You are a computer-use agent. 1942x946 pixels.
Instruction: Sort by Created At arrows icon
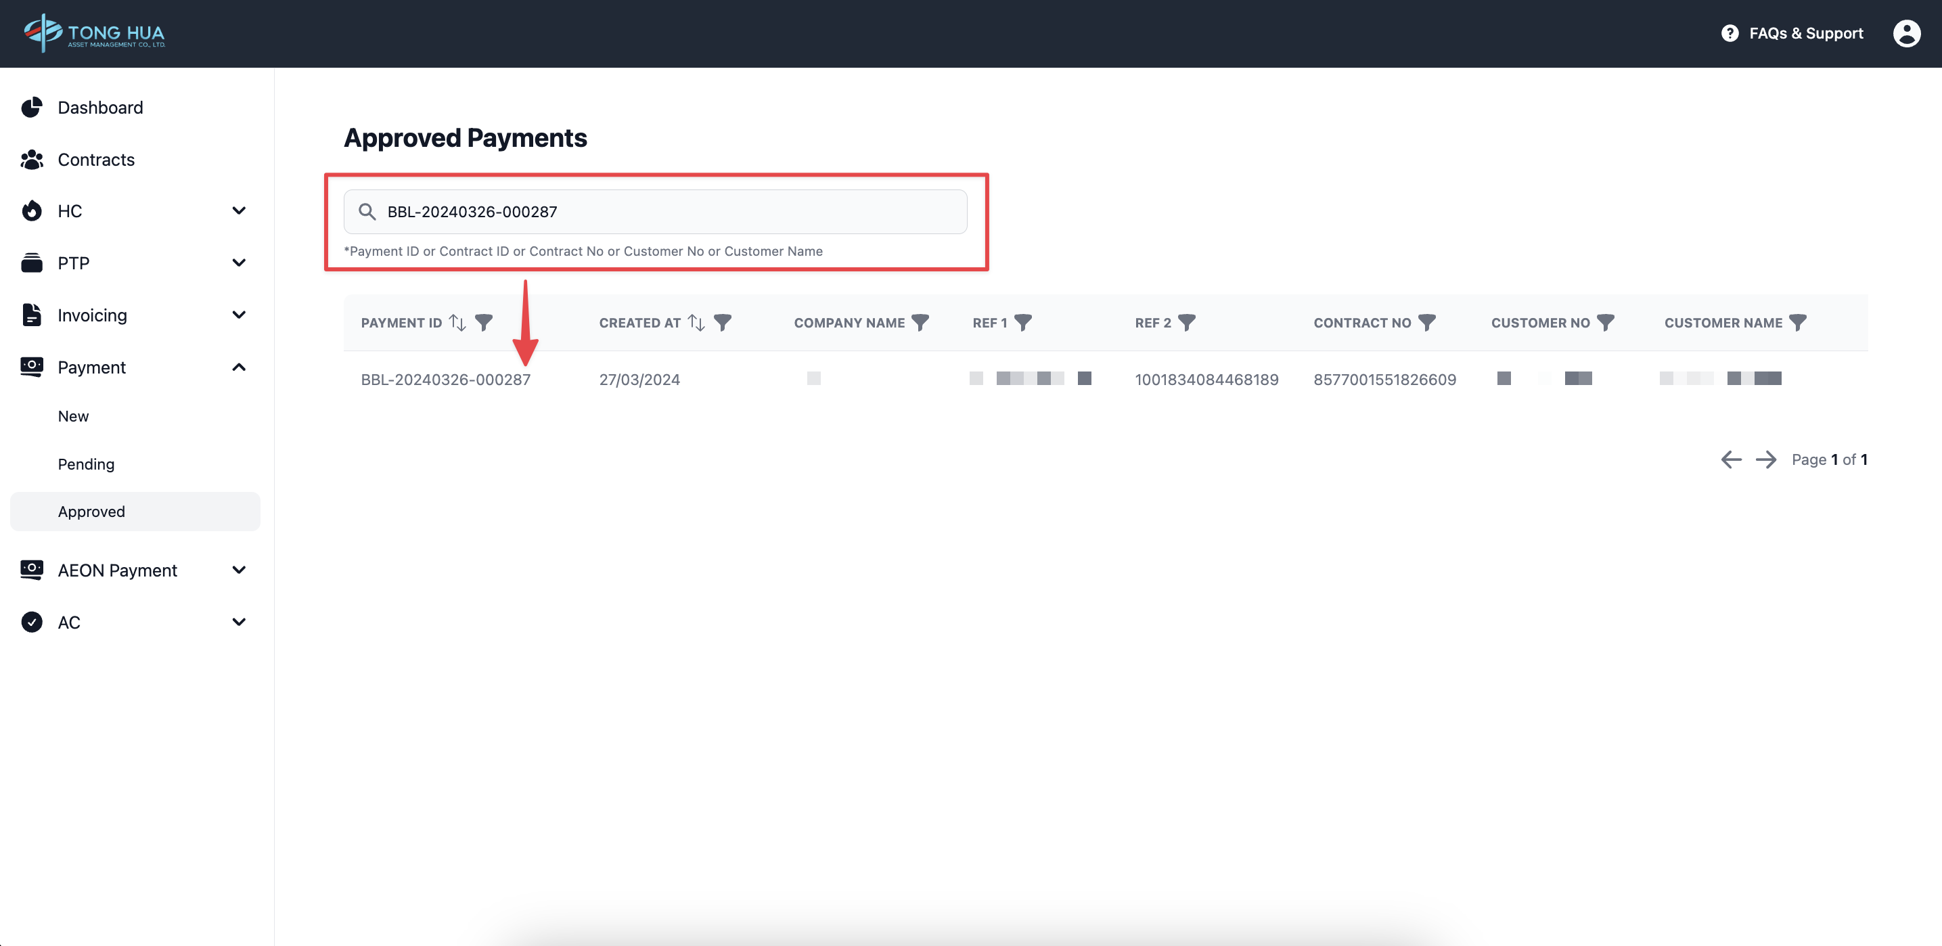coord(696,323)
